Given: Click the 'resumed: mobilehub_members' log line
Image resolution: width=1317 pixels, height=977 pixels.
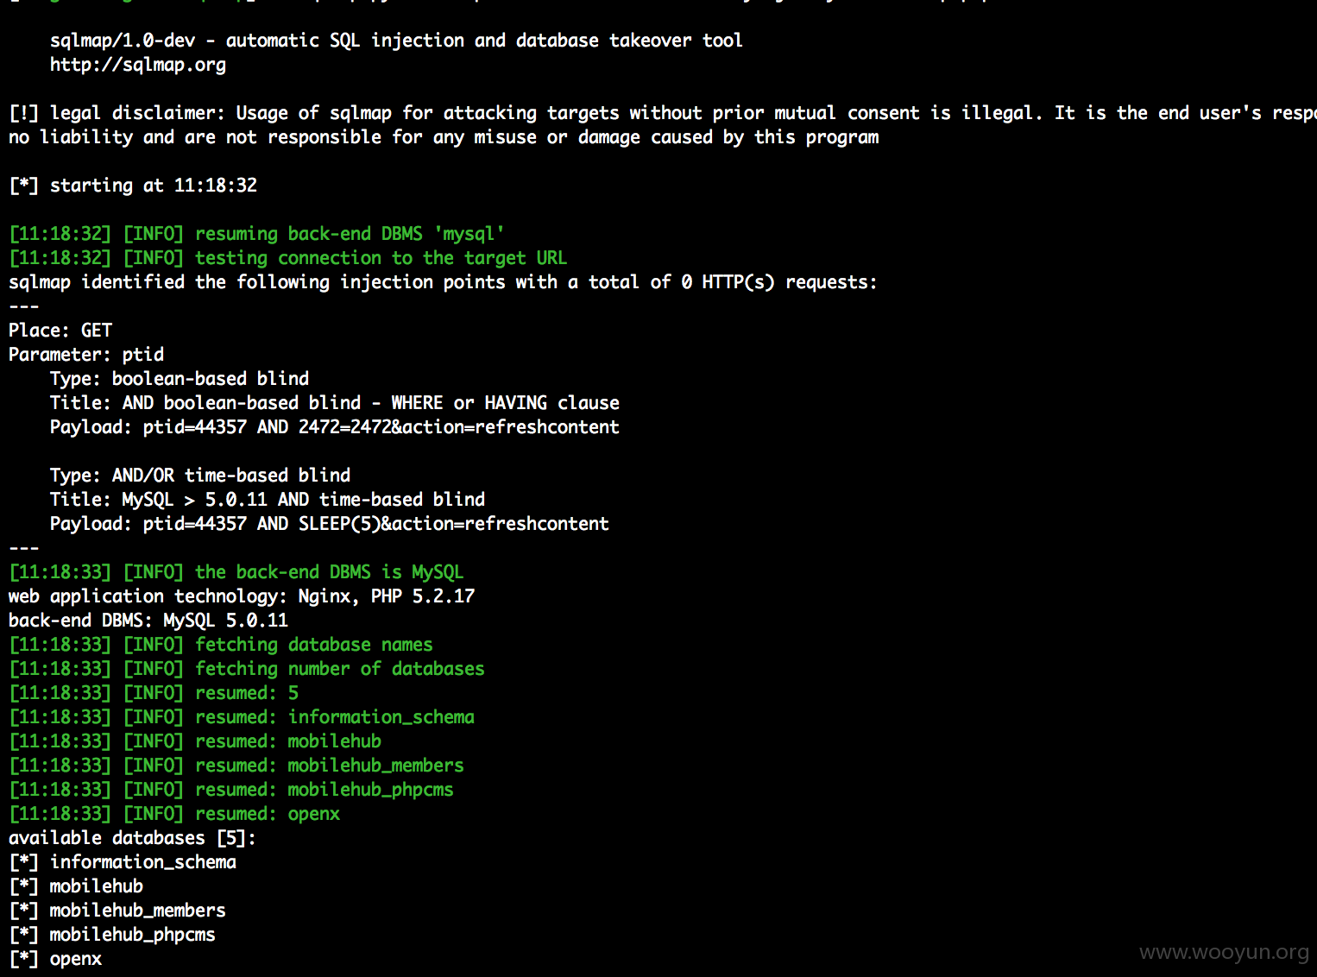Looking at the screenshot, I should (x=236, y=766).
